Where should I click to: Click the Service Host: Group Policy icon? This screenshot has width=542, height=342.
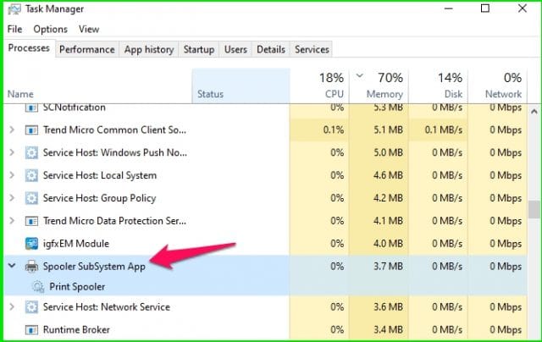click(32, 198)
